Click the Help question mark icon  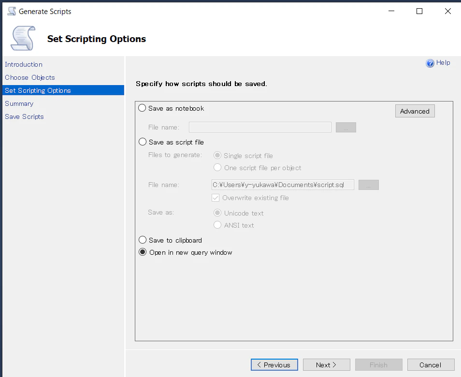point(430,63)
